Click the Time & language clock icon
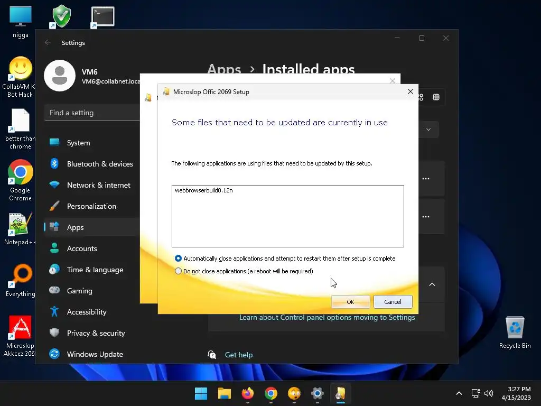Screen dimensions: 541x406 tap(54, 269)
